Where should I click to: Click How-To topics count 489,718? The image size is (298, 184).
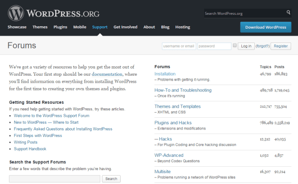[266, 90]
